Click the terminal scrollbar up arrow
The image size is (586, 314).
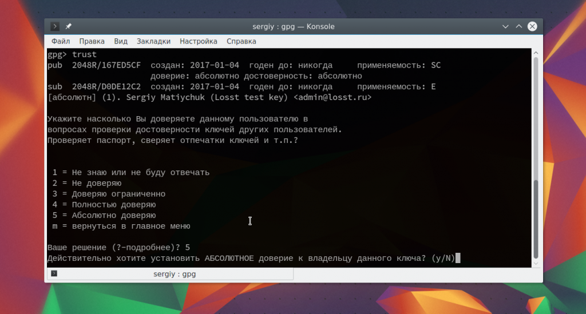pos(536,53)
